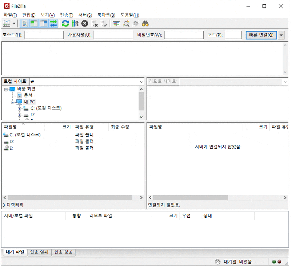Click the magnifier-over-list toolbar icon

[x=126, y=24]
